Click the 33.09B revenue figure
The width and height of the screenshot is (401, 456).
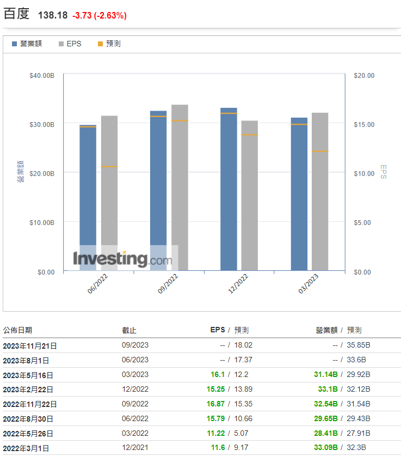pyautogui.click(x=325, y=448)
